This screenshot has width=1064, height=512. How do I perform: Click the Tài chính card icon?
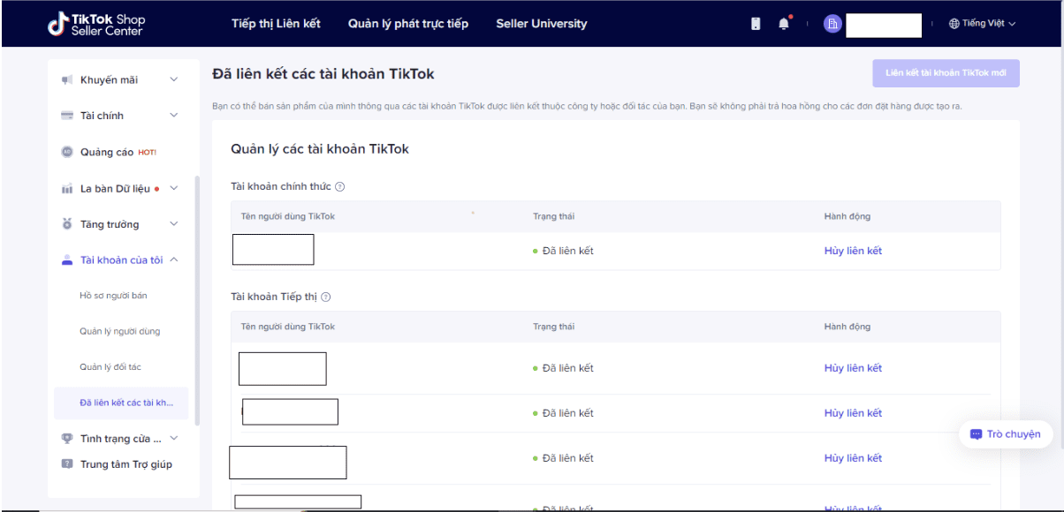(67, 116)
